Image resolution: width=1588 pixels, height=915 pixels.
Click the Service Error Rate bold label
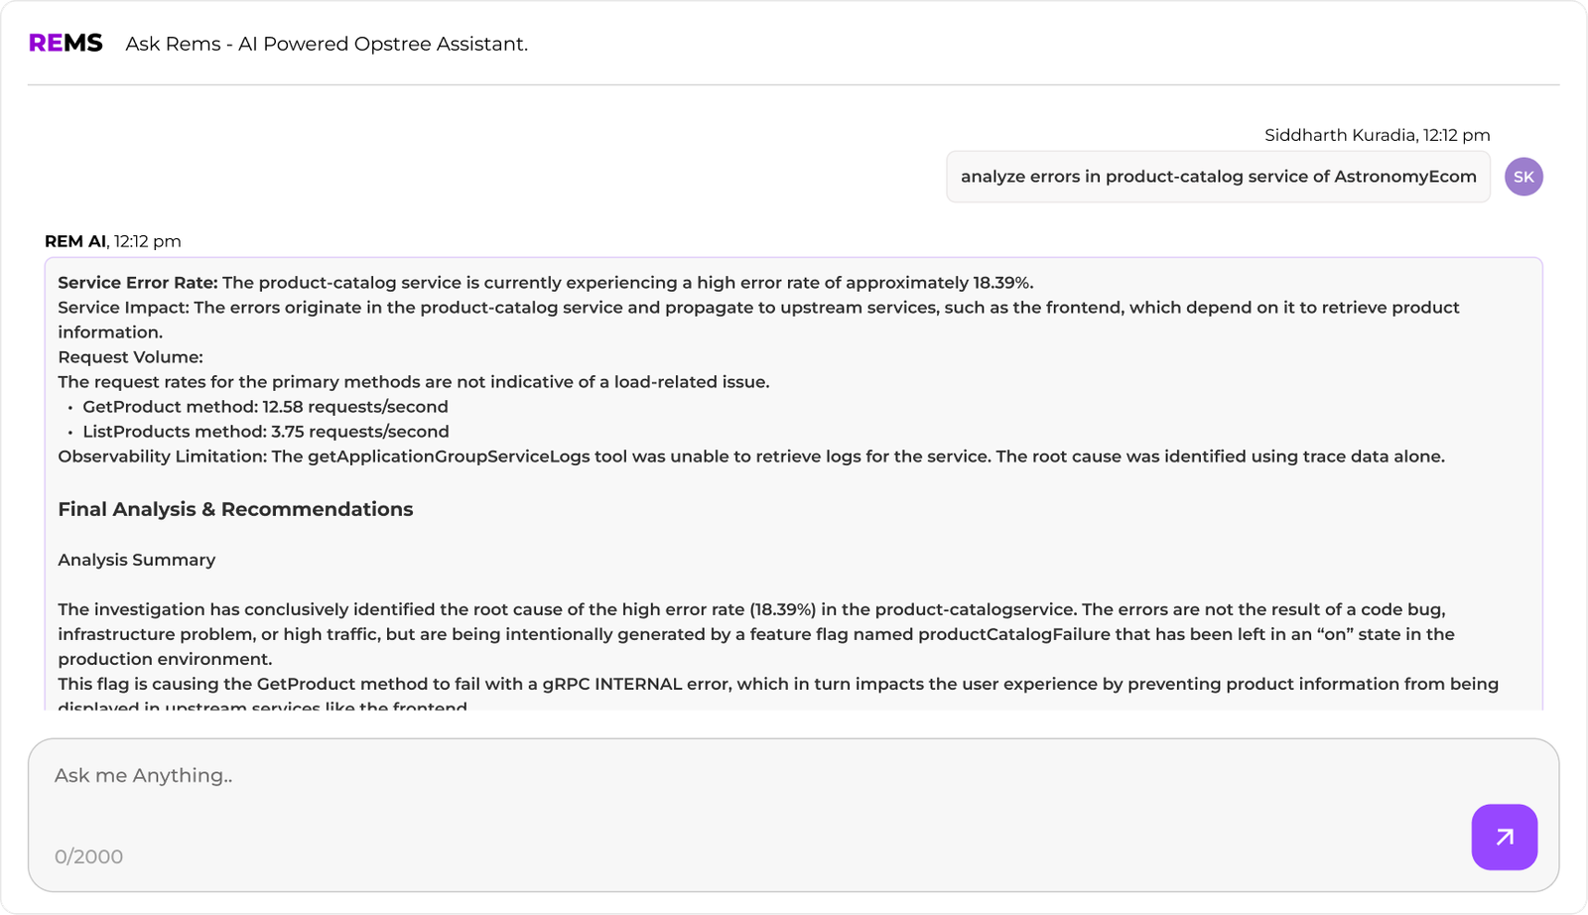click(x=137, y=283)
